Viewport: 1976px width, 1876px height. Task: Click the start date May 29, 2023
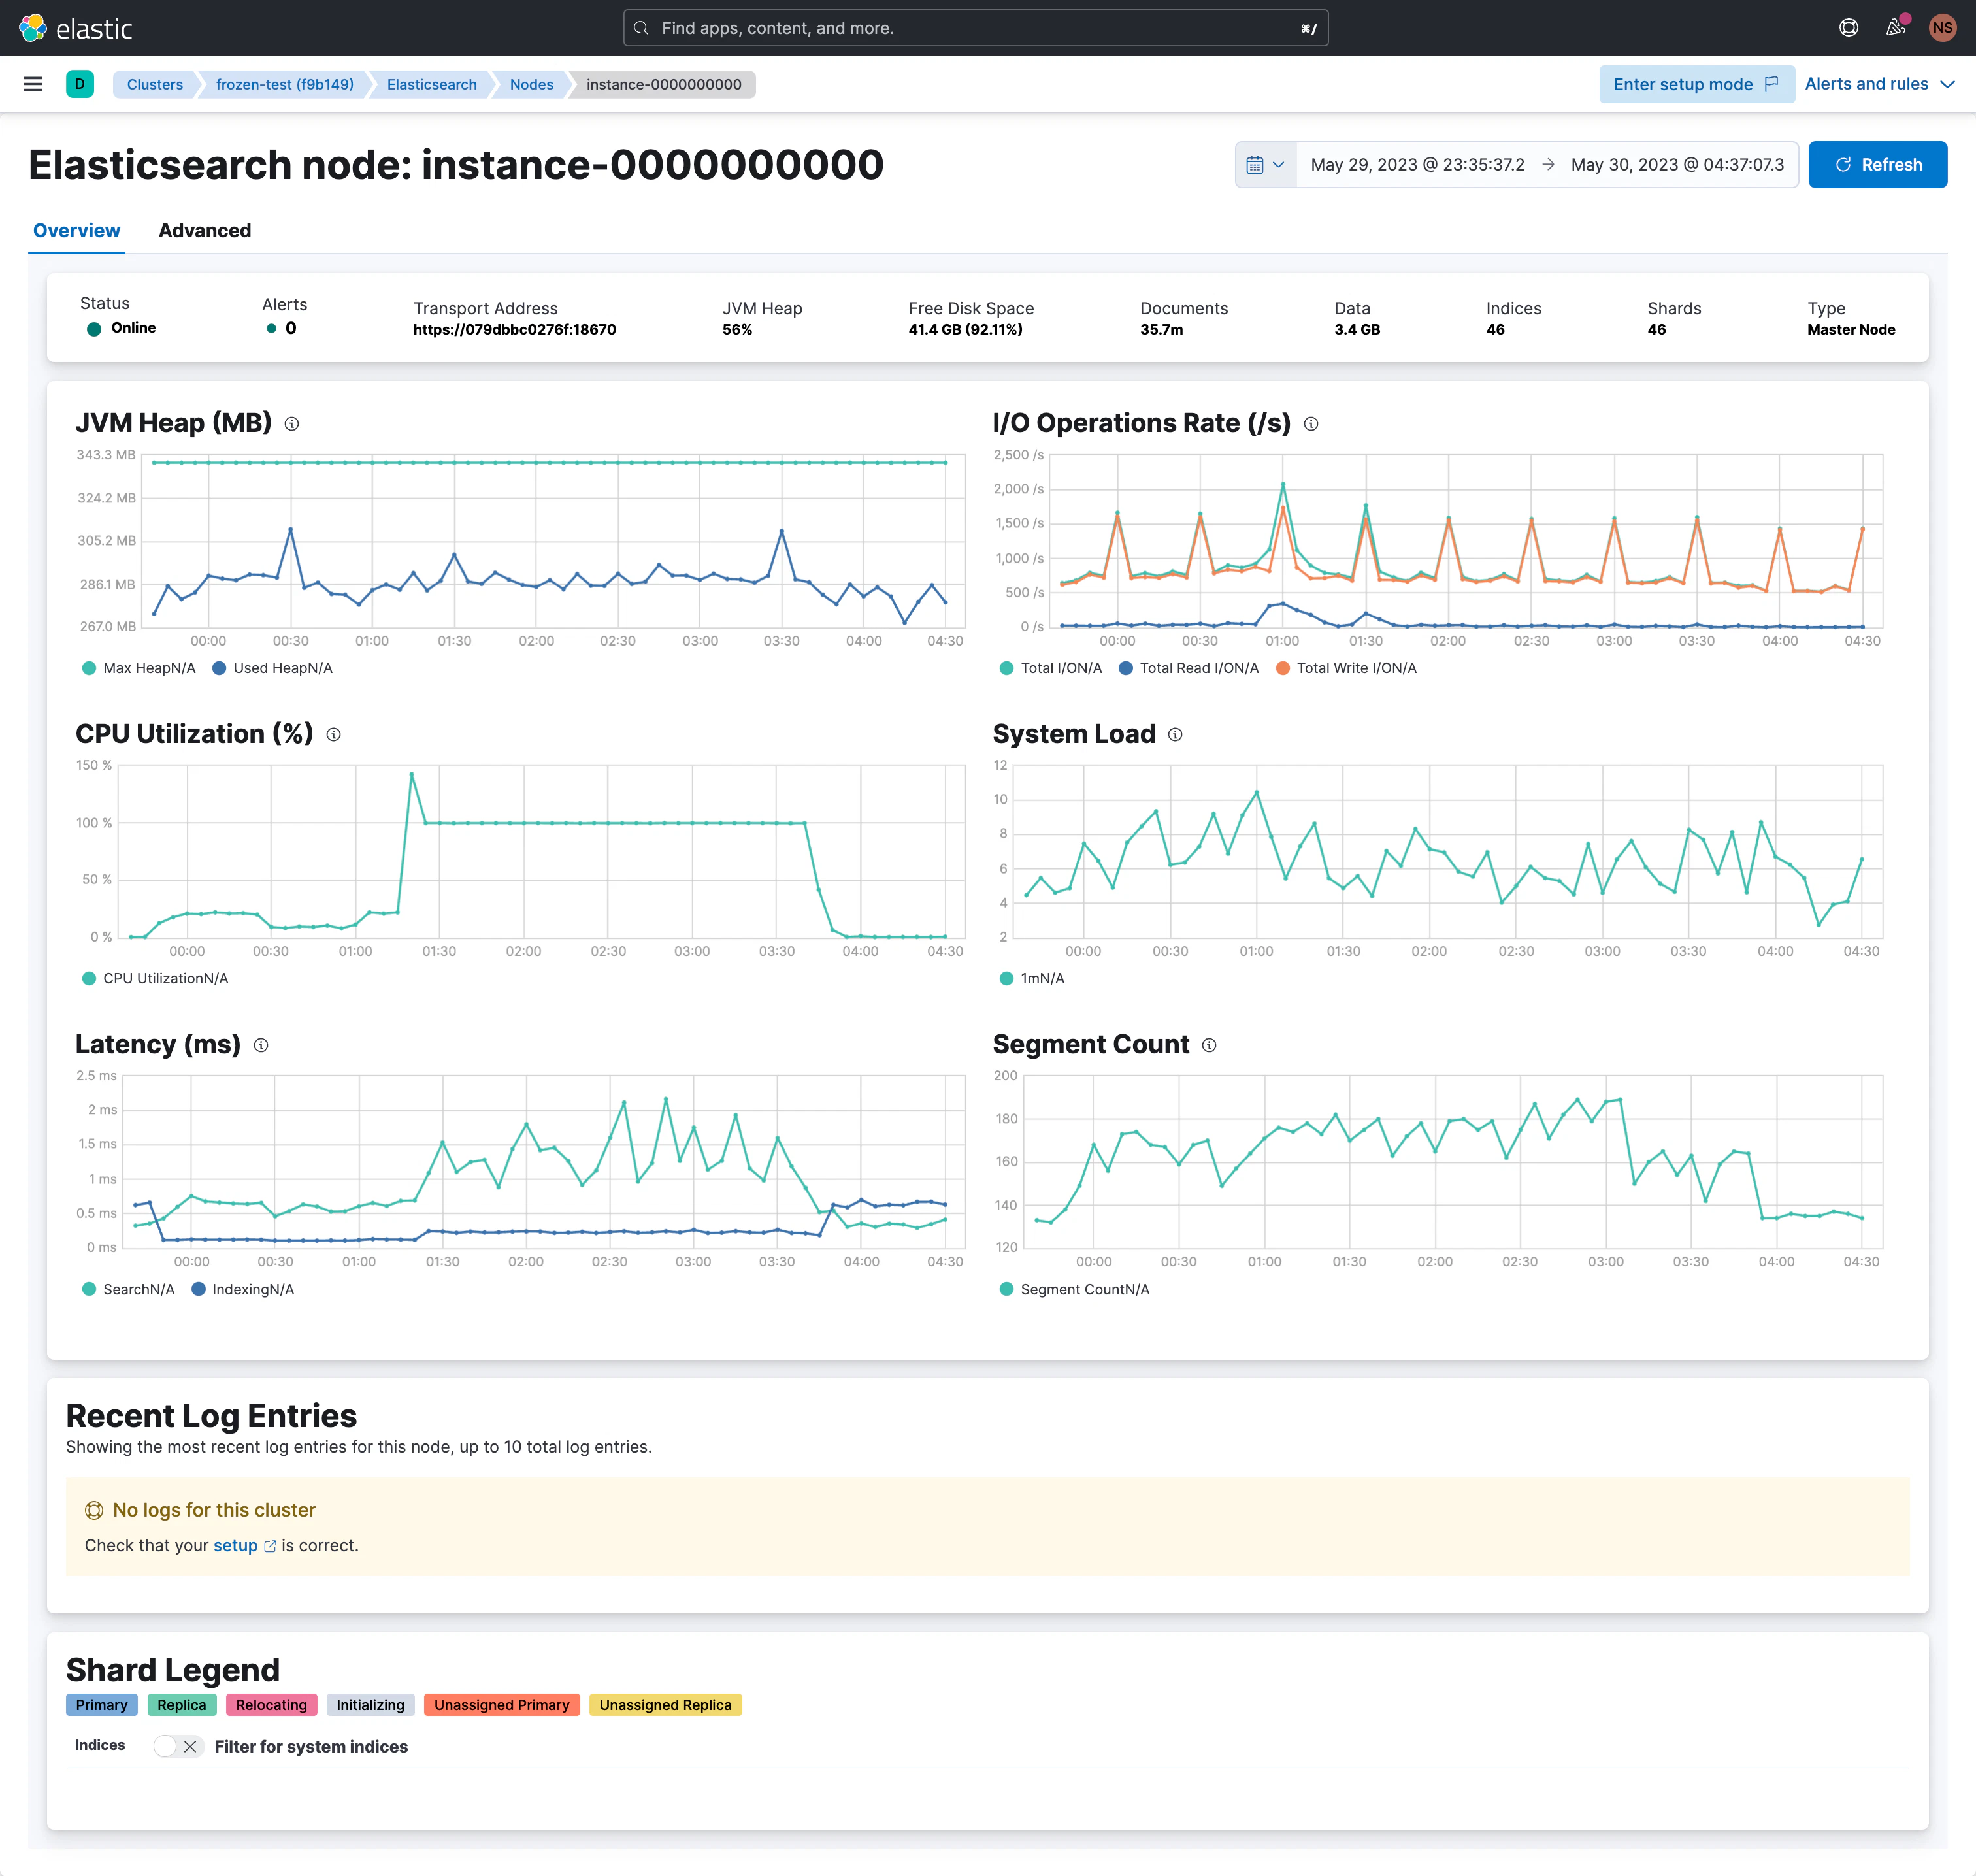pos(1417,165)
